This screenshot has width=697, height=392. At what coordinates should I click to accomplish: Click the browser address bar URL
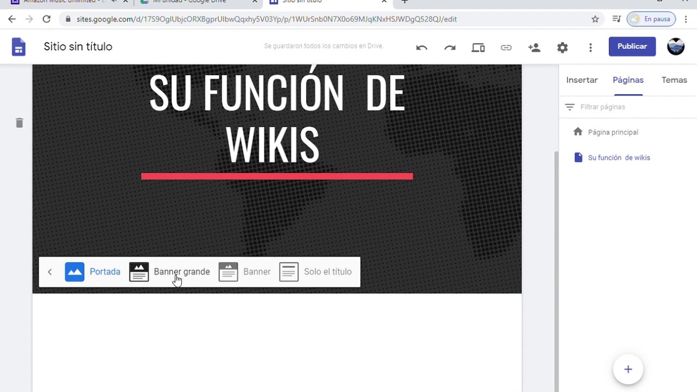267,19
